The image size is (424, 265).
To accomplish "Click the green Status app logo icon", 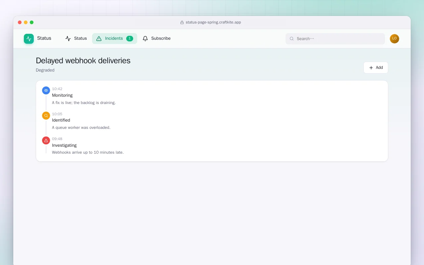I will (29, 38).
